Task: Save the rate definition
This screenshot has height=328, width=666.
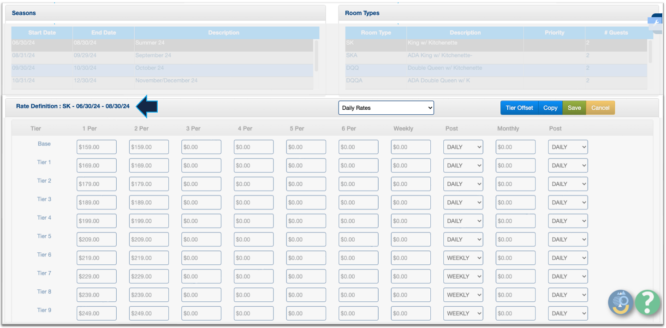Action: click(x=574, y=108)
